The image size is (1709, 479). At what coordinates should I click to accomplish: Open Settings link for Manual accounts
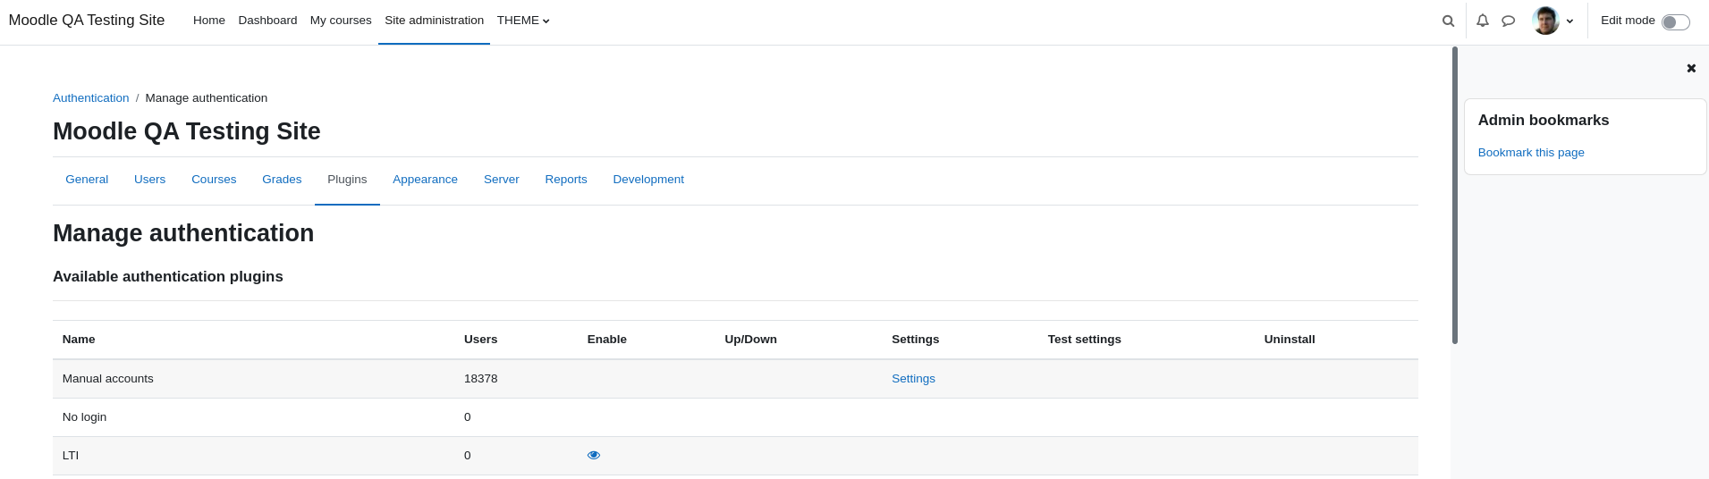(913, 379)
